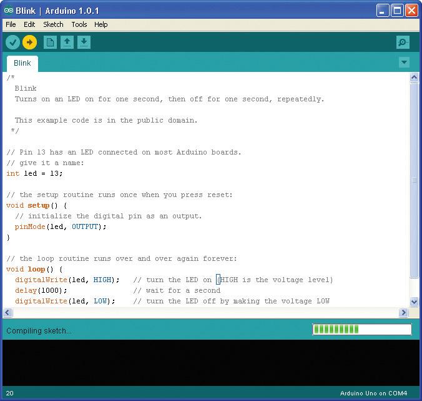Select the Blink sketch tab

coord(22,63)
